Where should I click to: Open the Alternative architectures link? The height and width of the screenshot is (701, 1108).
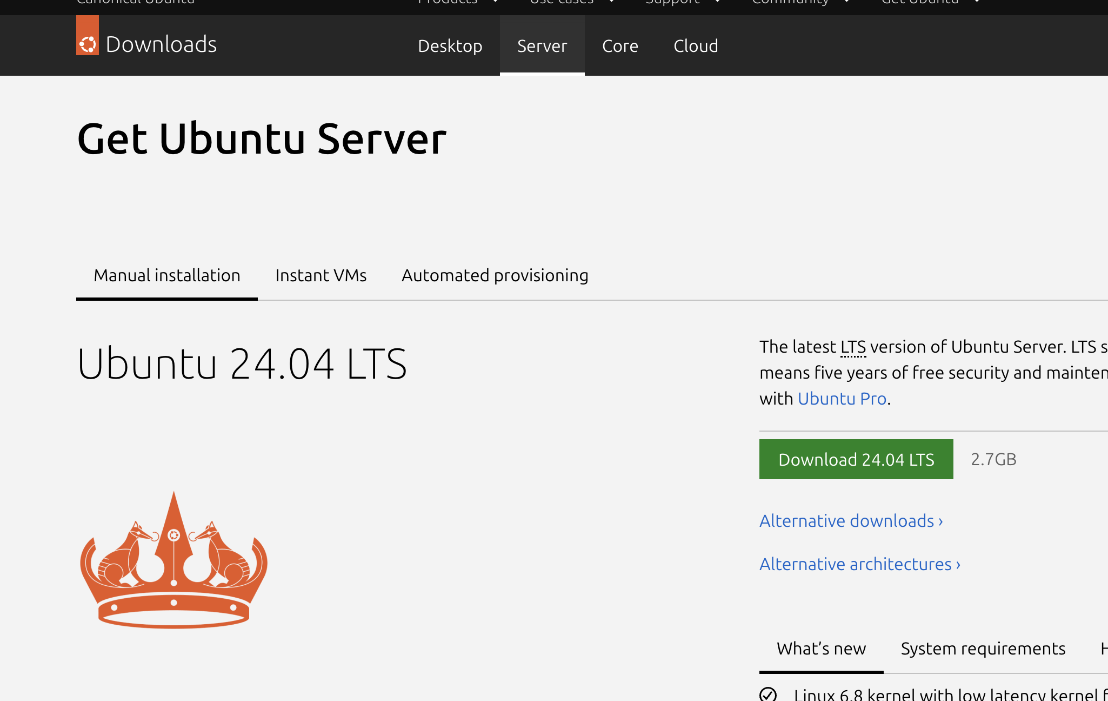860,564
